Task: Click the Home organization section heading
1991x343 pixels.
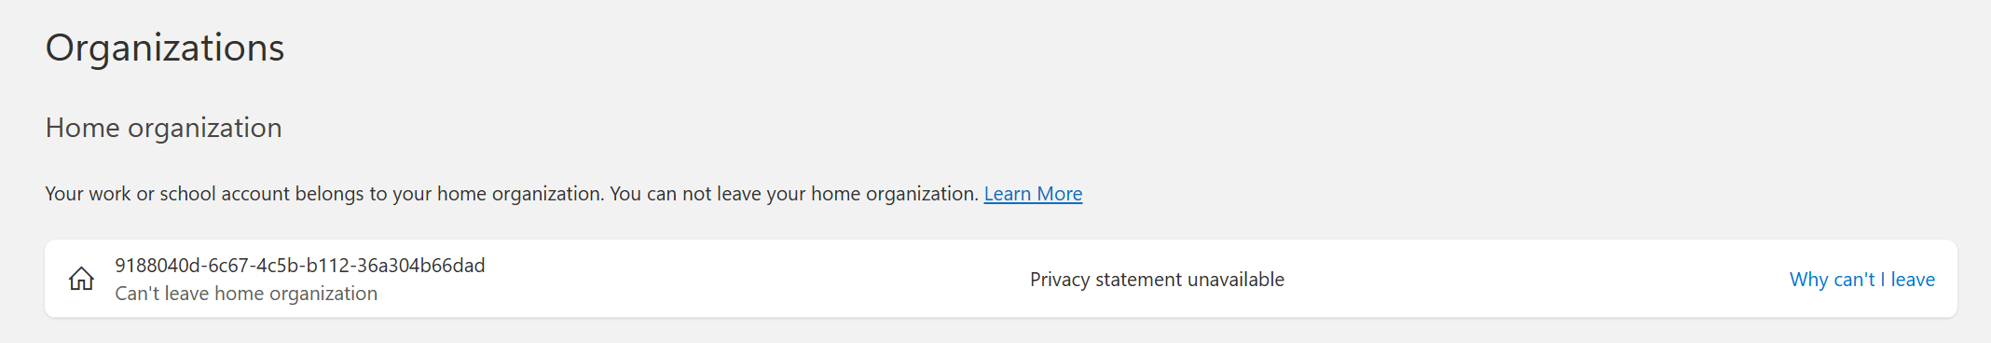Action: [164, 128]
